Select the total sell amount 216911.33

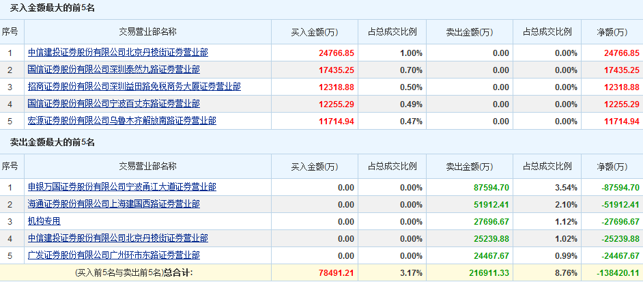click(x=489, y=273)
